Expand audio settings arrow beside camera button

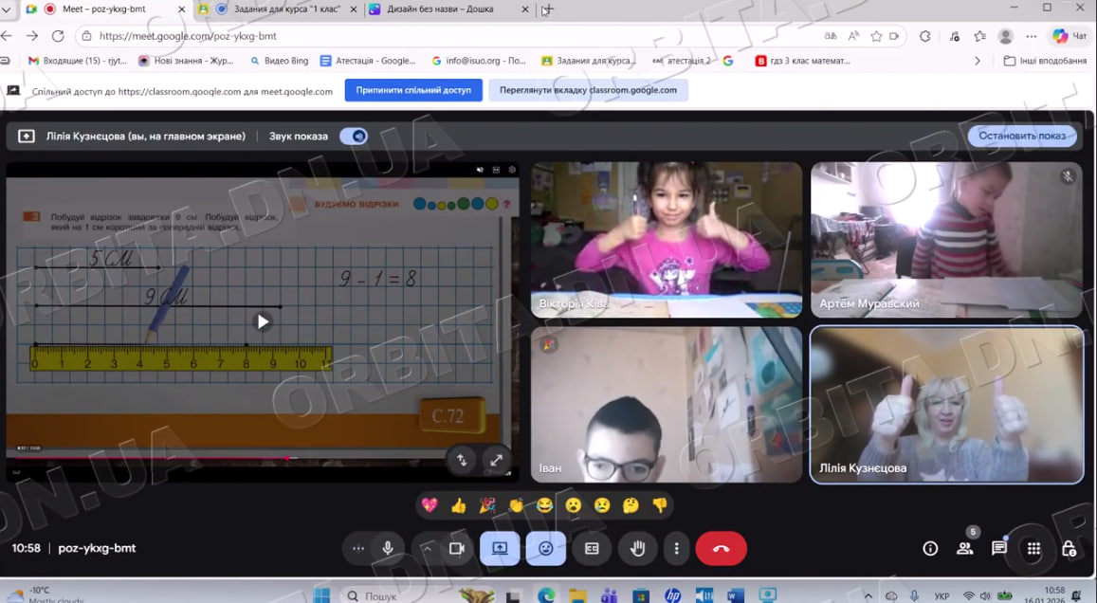(427, 548)
